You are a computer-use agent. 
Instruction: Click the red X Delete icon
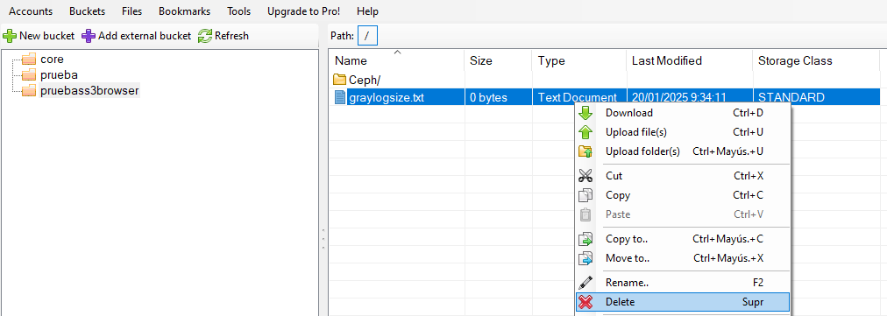[x=585, y=302]
